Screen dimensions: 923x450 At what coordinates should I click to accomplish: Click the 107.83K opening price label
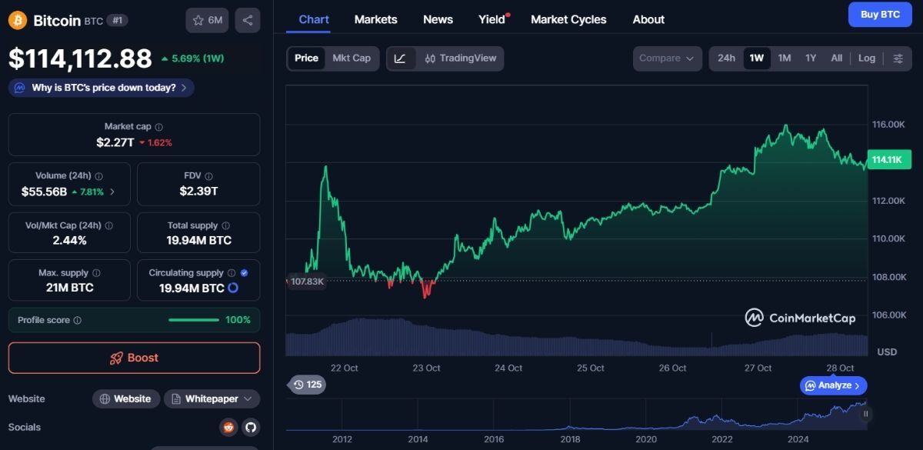(x=307, y=282)
